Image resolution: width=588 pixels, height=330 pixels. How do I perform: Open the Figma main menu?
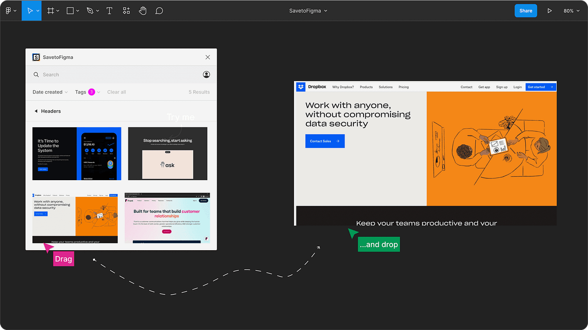click(9, 10)
